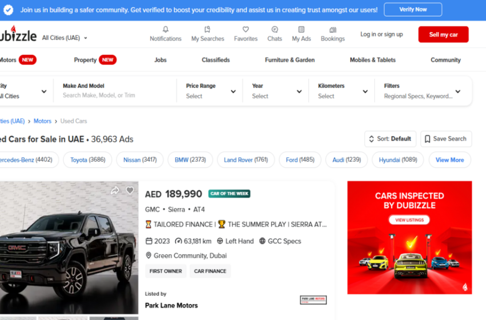Screen dimensions: 486x320
Task: Favorite the GMC Sierra listing heart
Action: (130, 190)
